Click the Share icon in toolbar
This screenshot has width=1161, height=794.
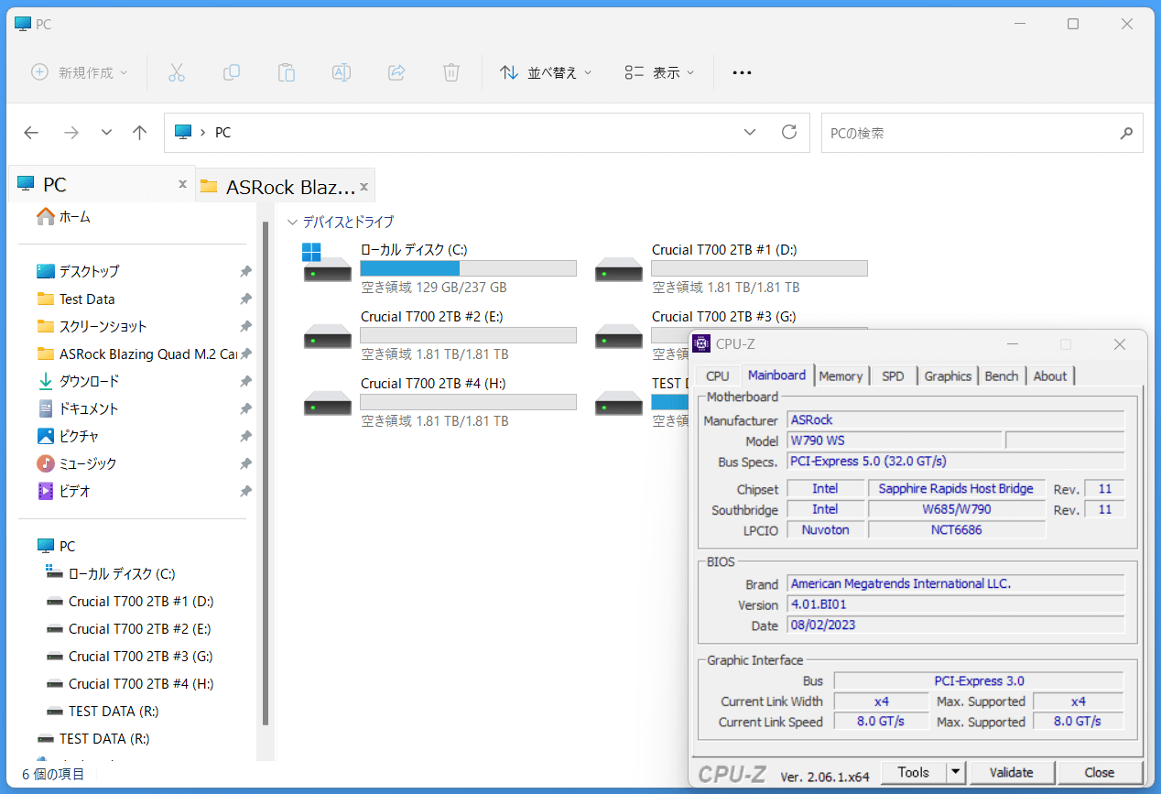coord(396,72)
